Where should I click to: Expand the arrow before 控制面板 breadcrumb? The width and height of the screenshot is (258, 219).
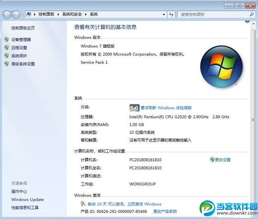[x=34, y=15]
